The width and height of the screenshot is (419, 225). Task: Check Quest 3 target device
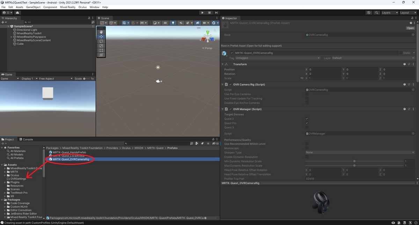click(x=307, y=128)
